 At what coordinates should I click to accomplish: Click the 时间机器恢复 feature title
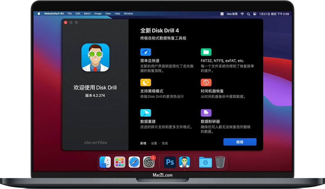click(212, 91)
